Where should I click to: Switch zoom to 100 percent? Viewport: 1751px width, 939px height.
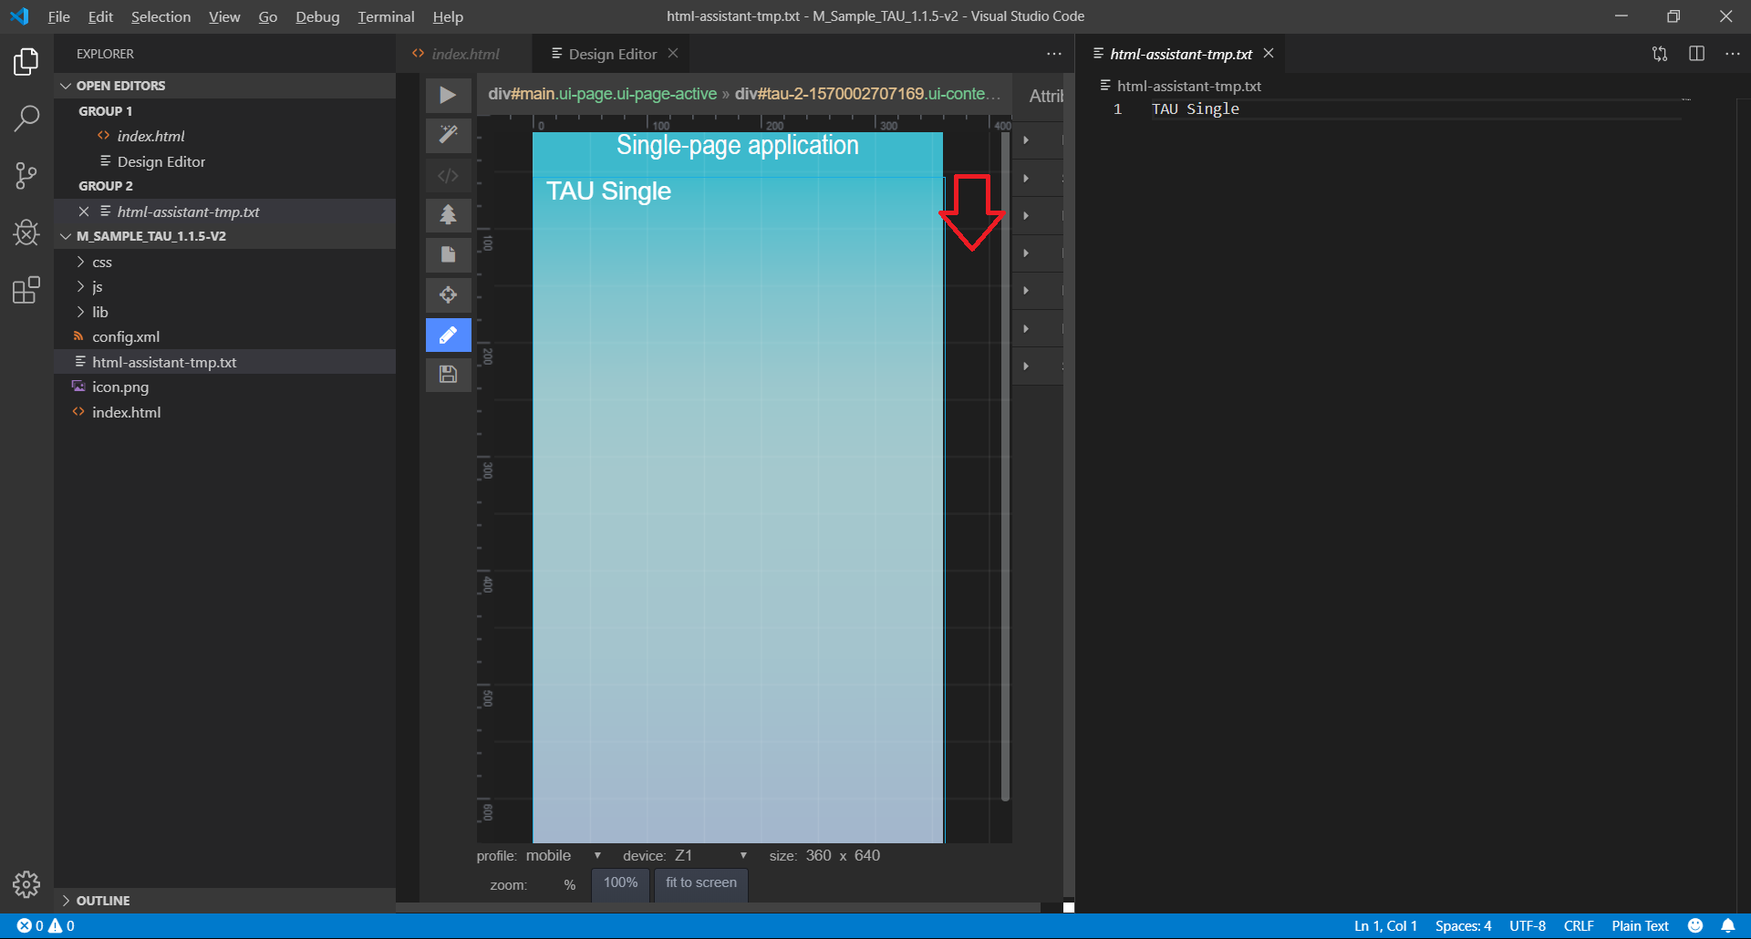tap(620, 882)
